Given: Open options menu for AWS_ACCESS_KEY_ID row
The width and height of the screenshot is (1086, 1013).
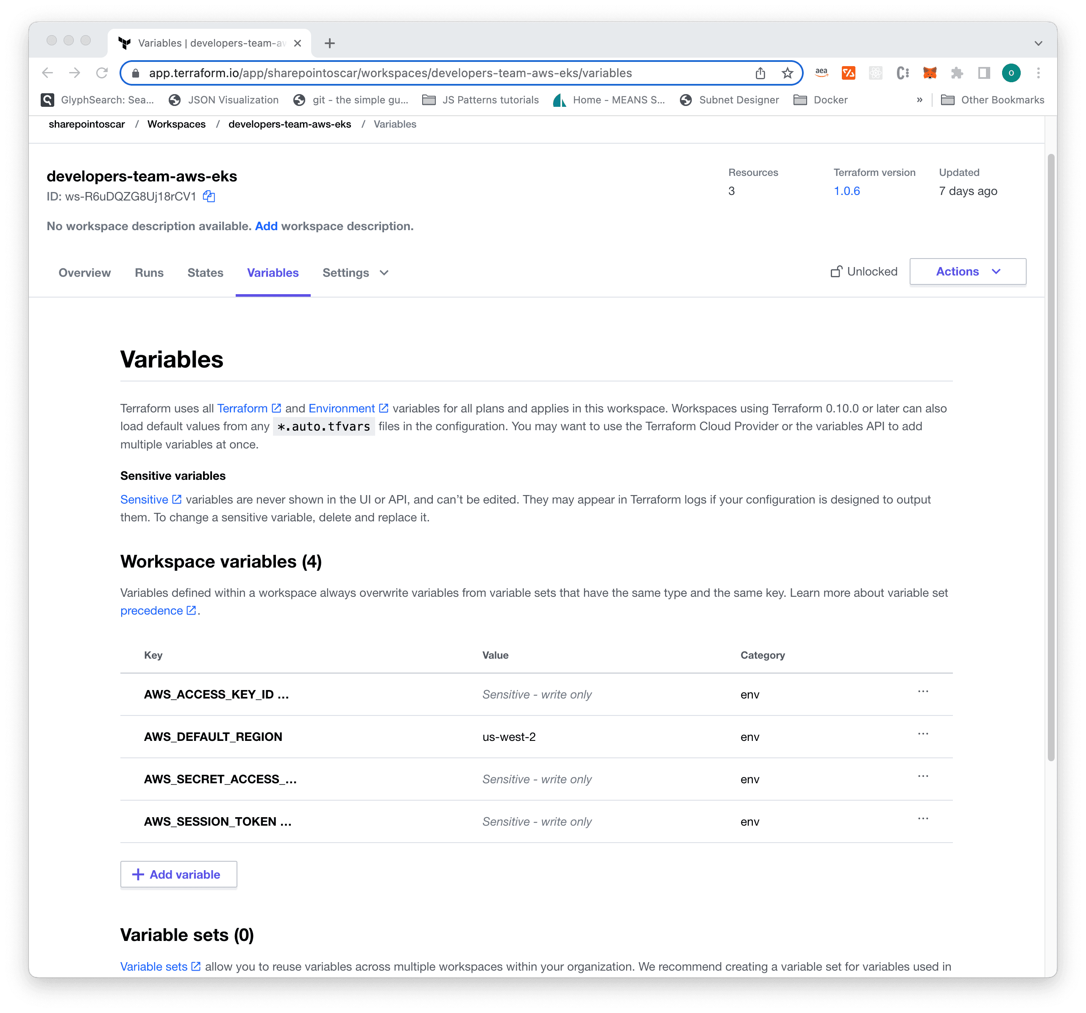Looking at the screenshot, I should tap(923, 691).
